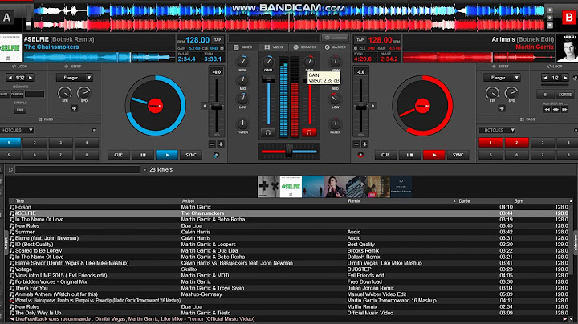Viewport: 578px width, 324px height.
Task: Trigger deck B hotcue pad 1
Action: pos(490,143)
